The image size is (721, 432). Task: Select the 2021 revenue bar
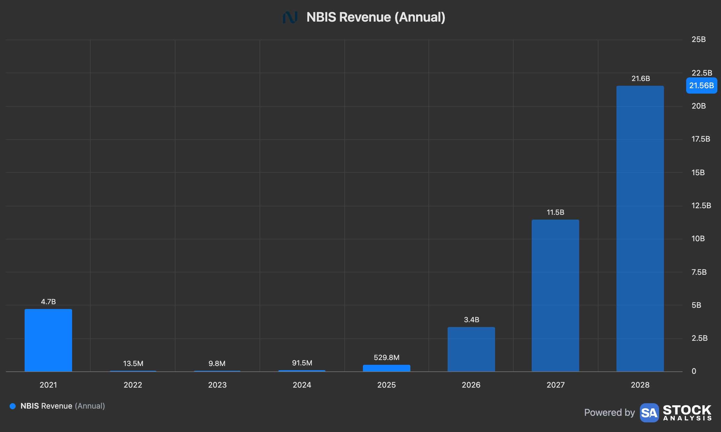[48, 340]
